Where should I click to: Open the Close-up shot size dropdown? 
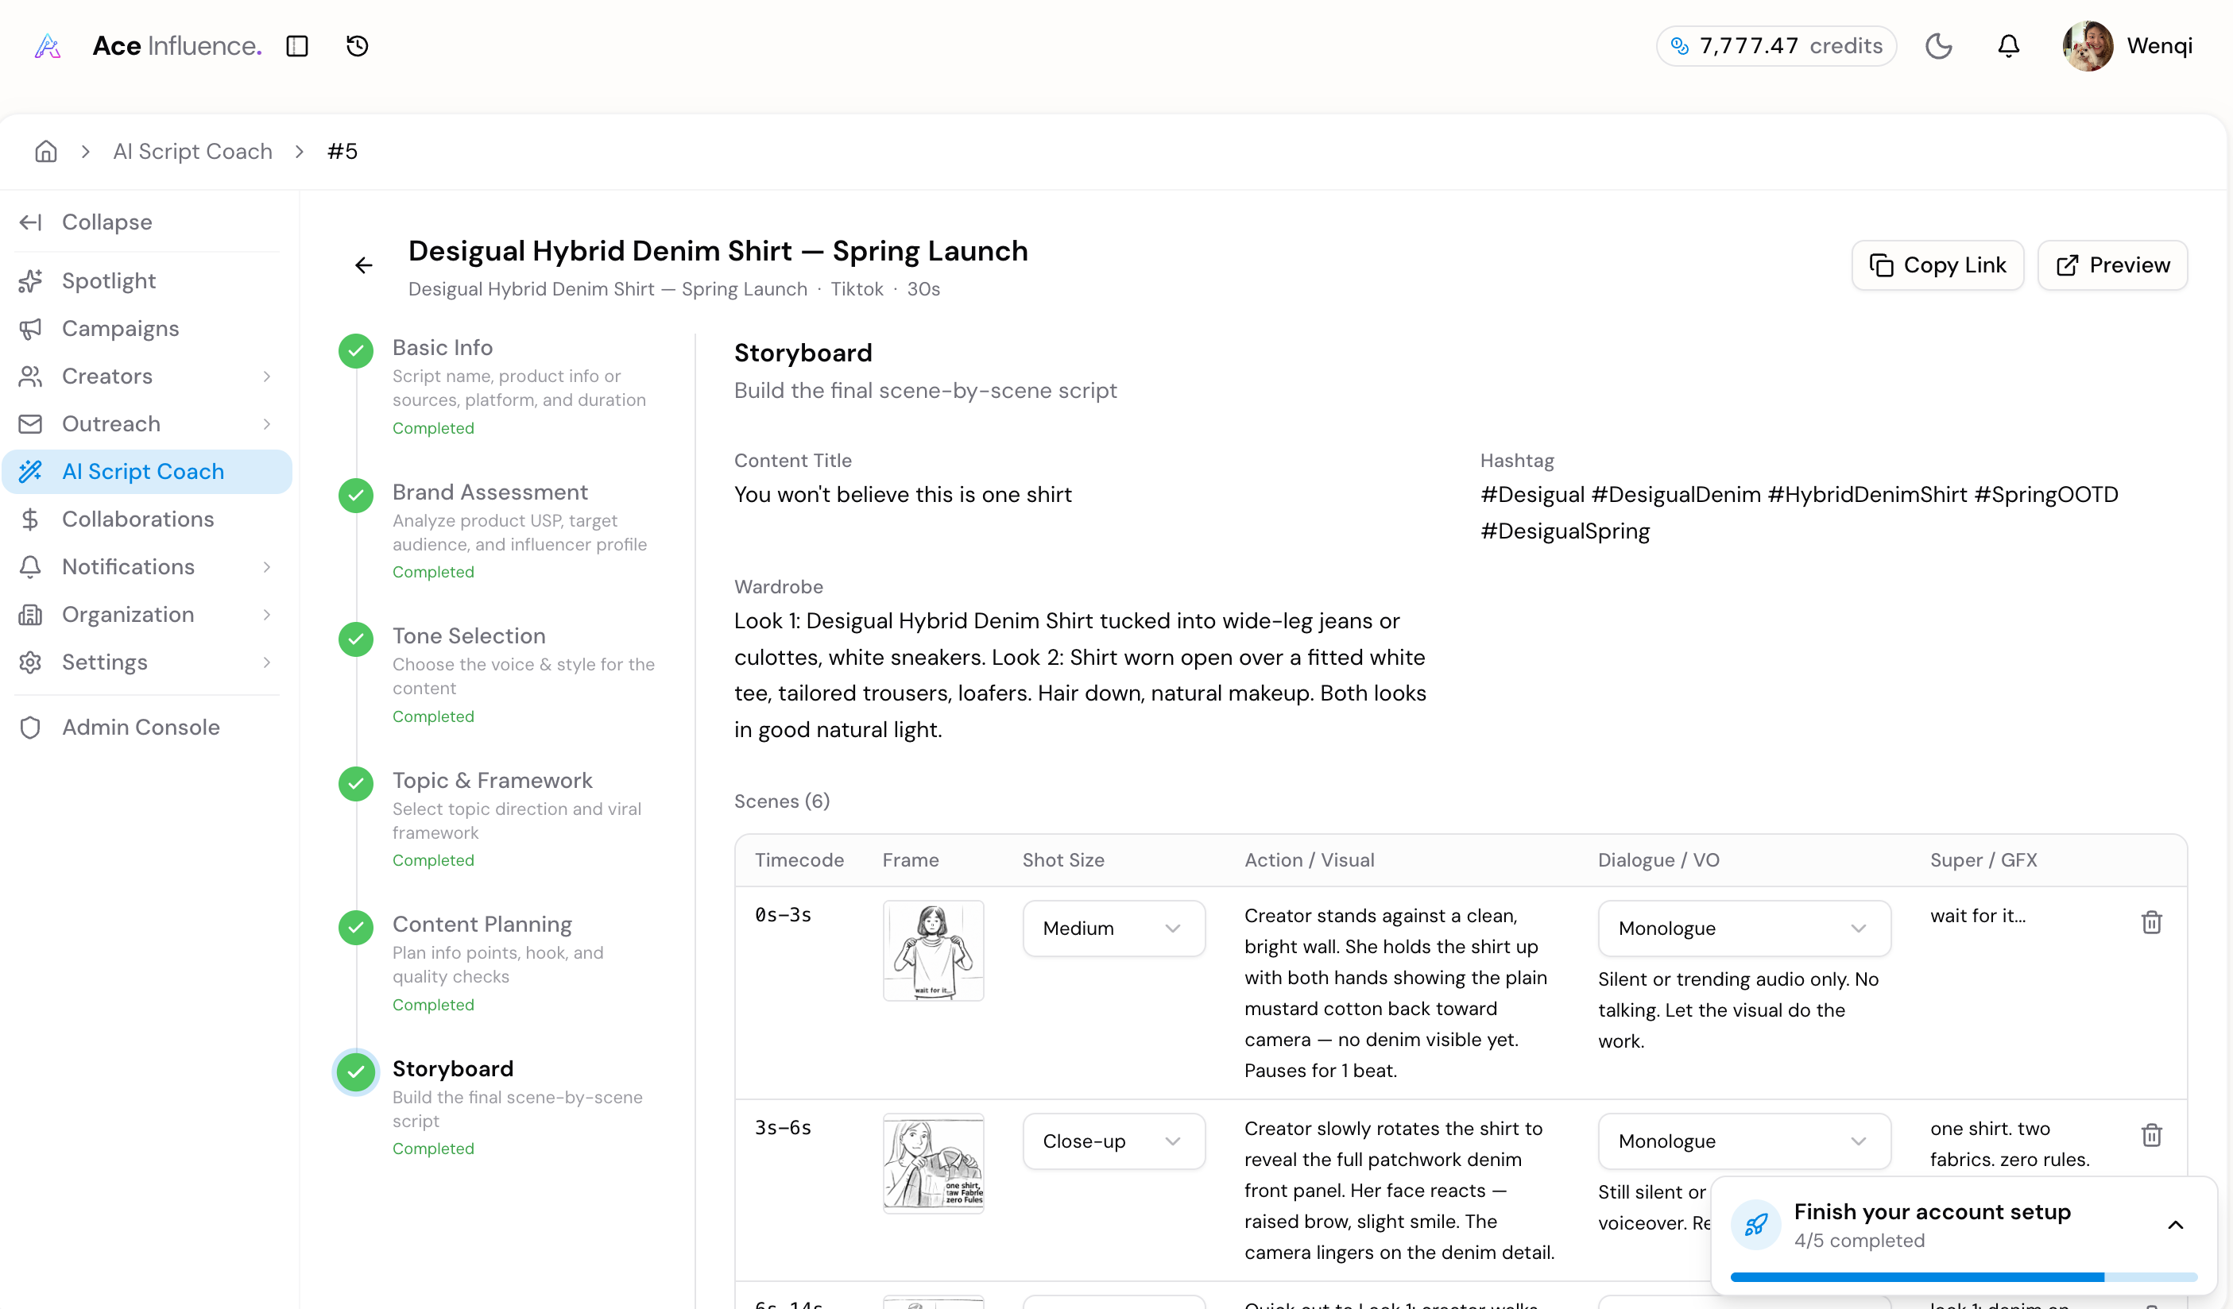1113,1141
